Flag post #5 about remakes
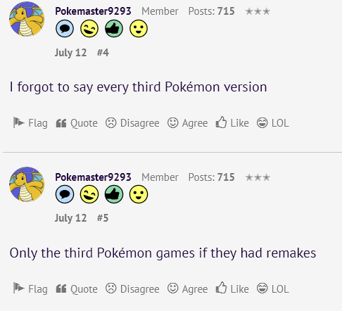 coord(30,288)
